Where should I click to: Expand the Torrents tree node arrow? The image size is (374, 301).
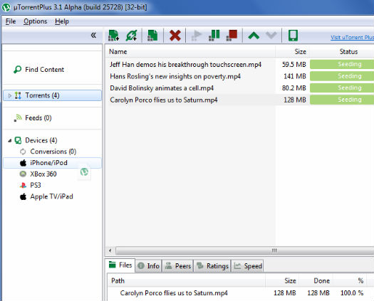coord(9,95)
